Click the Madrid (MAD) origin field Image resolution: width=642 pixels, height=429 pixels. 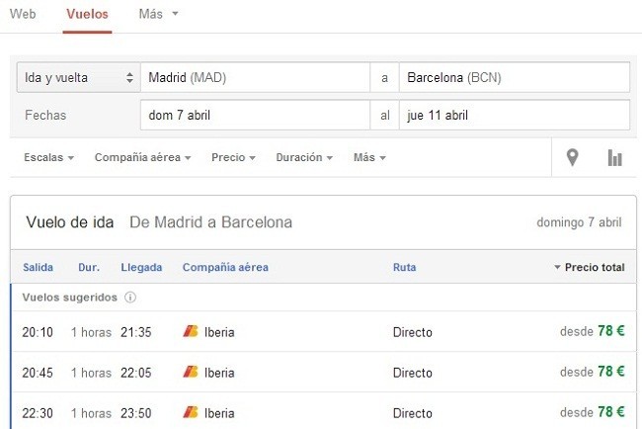255,77
